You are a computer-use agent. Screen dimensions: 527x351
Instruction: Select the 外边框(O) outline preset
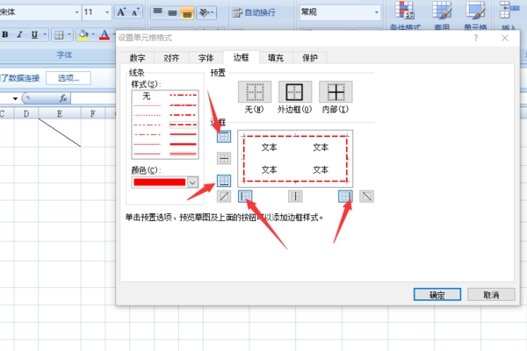295,91
